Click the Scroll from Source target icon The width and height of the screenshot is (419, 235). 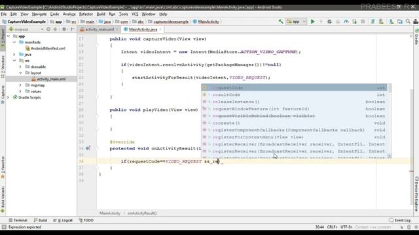click(x=48, y=29)
